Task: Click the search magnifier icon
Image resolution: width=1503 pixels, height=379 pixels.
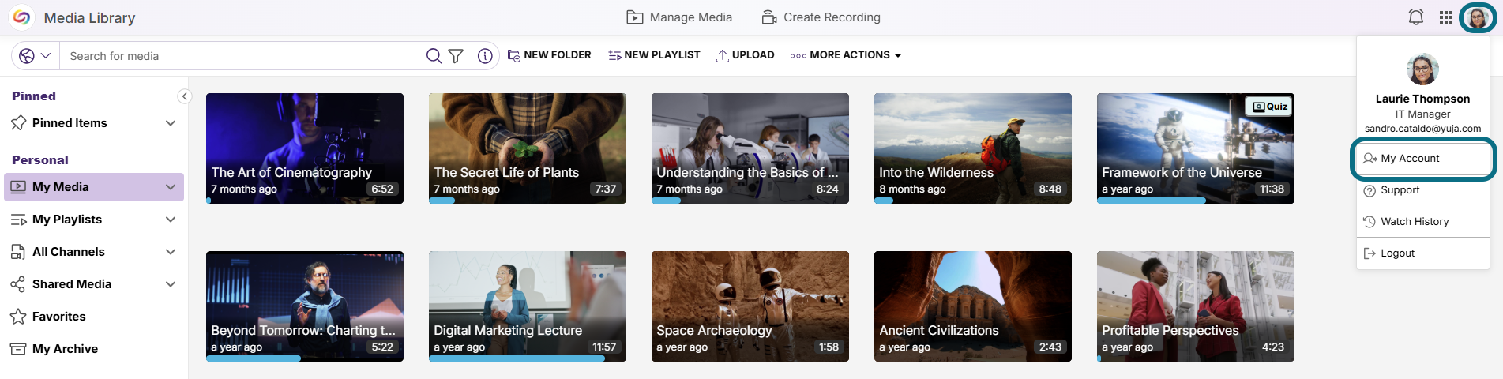Action: [x=434, y=56]
